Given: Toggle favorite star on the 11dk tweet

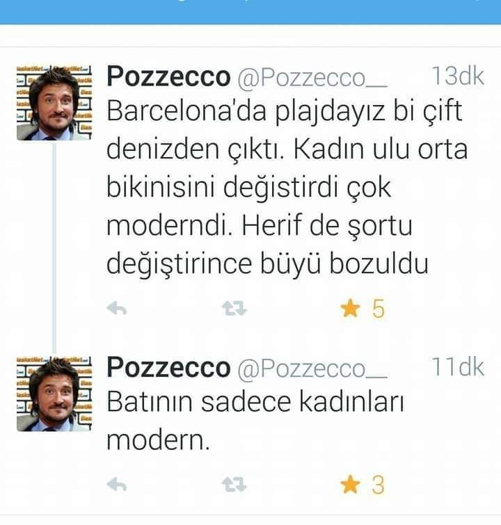Looking at the screenshot, I should point(350,484).
